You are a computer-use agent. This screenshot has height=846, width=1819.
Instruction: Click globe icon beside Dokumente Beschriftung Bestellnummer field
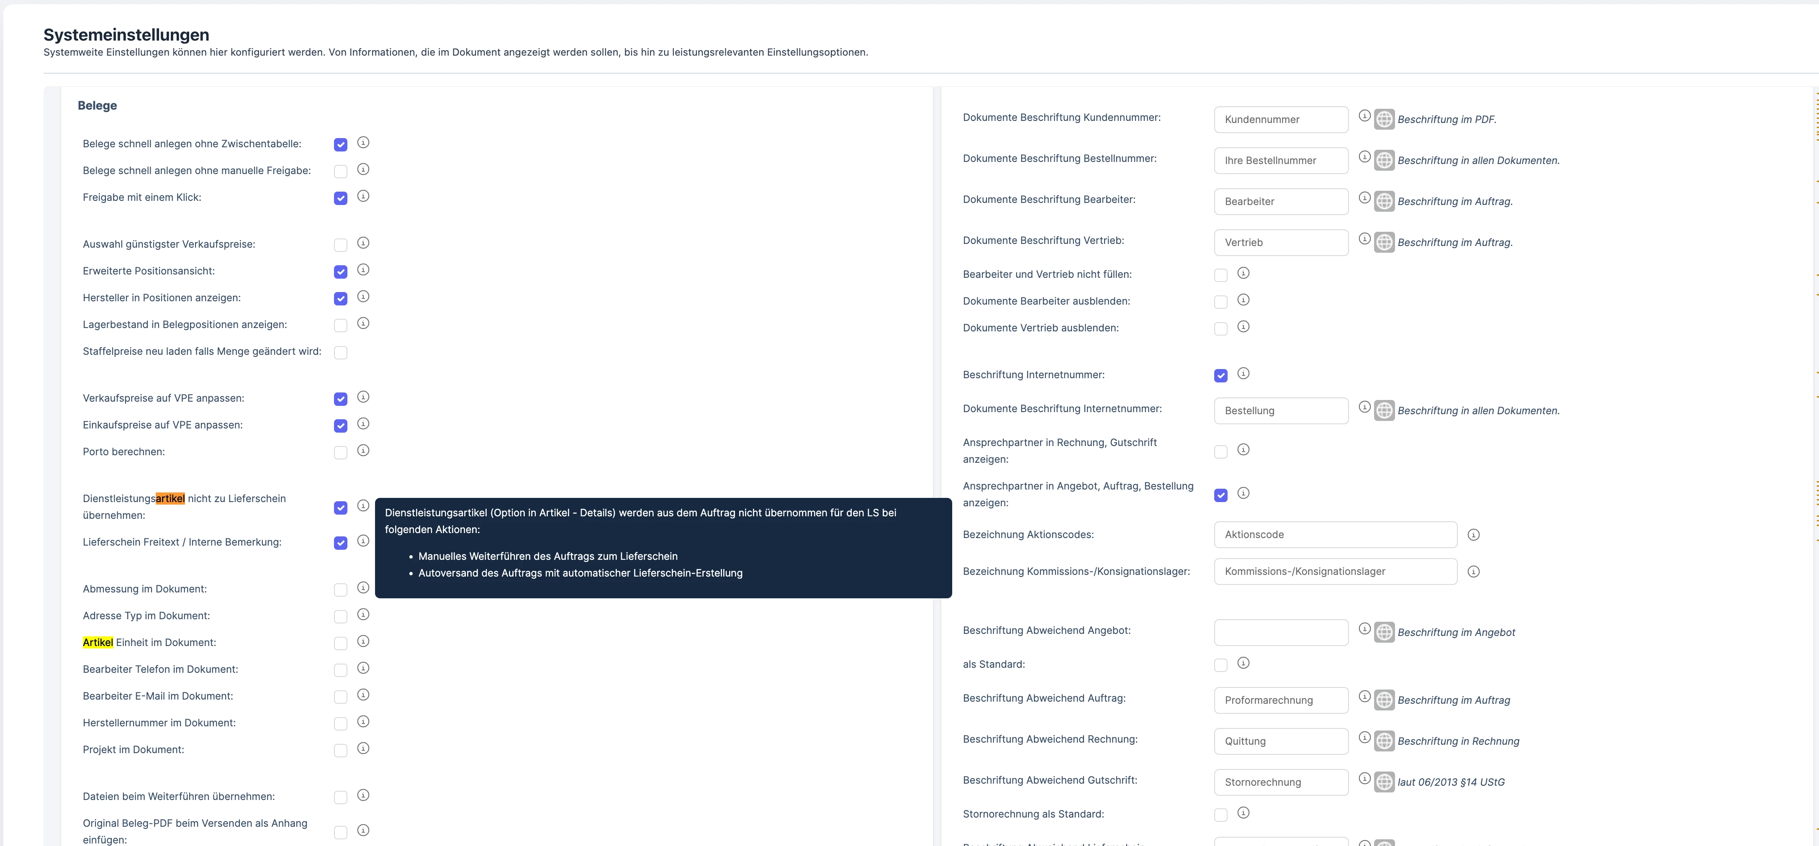(x=1384, y=160)
